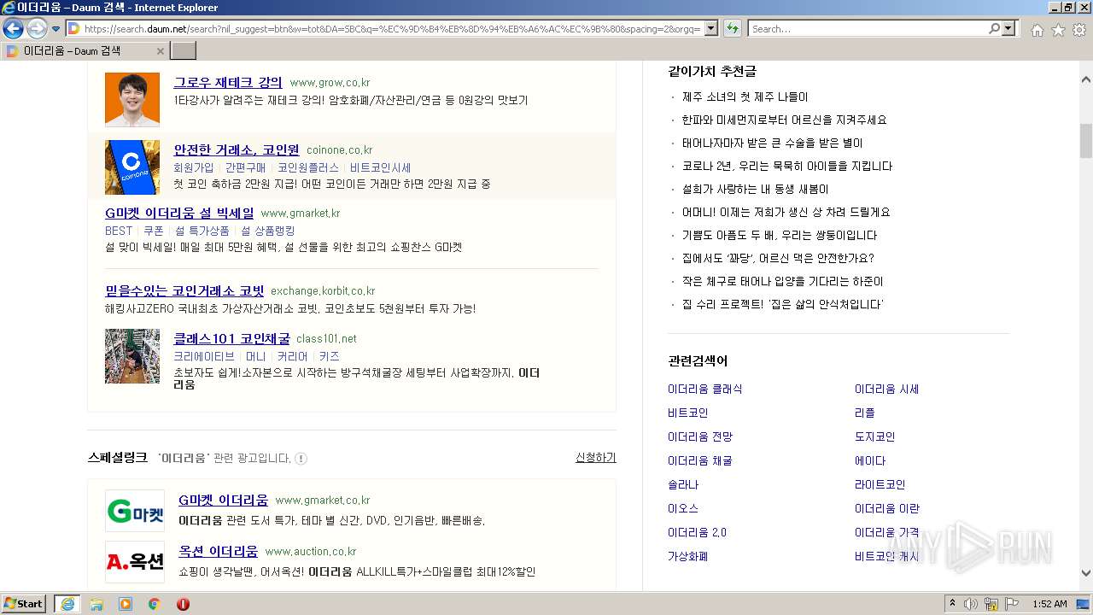Open 설희가 사랑하는 내 동생 새봄이 article

755,190
